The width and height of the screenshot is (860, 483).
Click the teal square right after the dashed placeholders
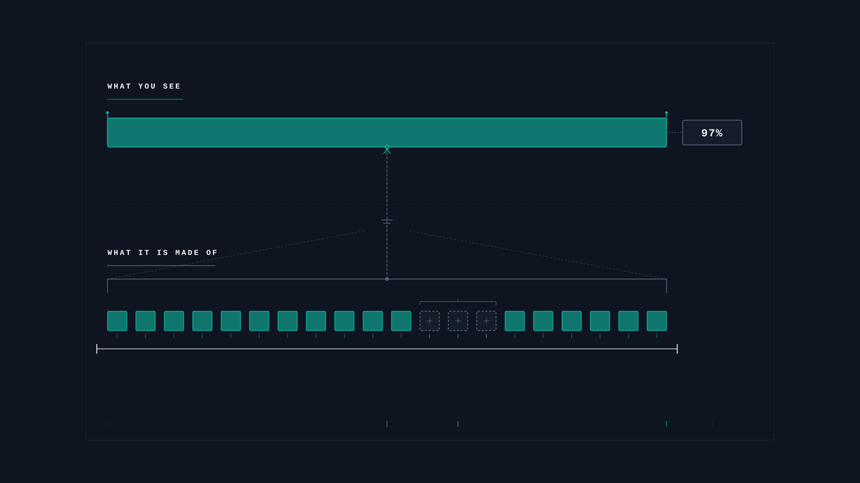pos(515,321)
